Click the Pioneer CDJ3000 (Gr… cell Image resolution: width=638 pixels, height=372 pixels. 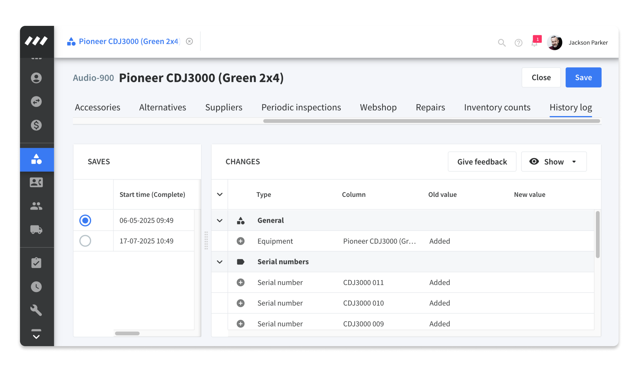(x=379, y=241)
